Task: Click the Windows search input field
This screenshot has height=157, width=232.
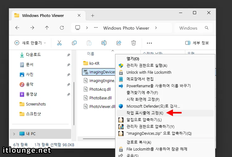Action: click(x=192, y=28)
